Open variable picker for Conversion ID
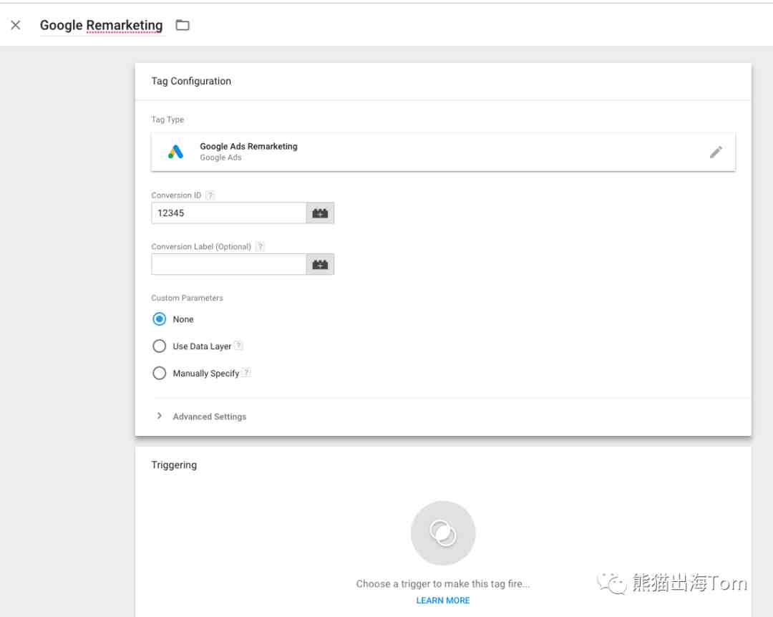Screen dimensions: 773x617 click(x=320, y=213)
